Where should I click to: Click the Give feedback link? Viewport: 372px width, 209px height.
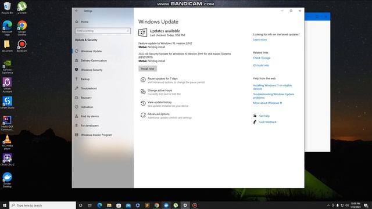coord(267,122)
